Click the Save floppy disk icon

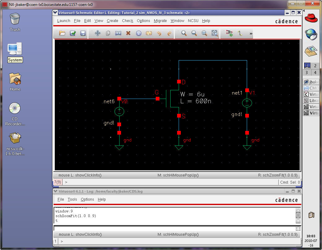(83, 33)
